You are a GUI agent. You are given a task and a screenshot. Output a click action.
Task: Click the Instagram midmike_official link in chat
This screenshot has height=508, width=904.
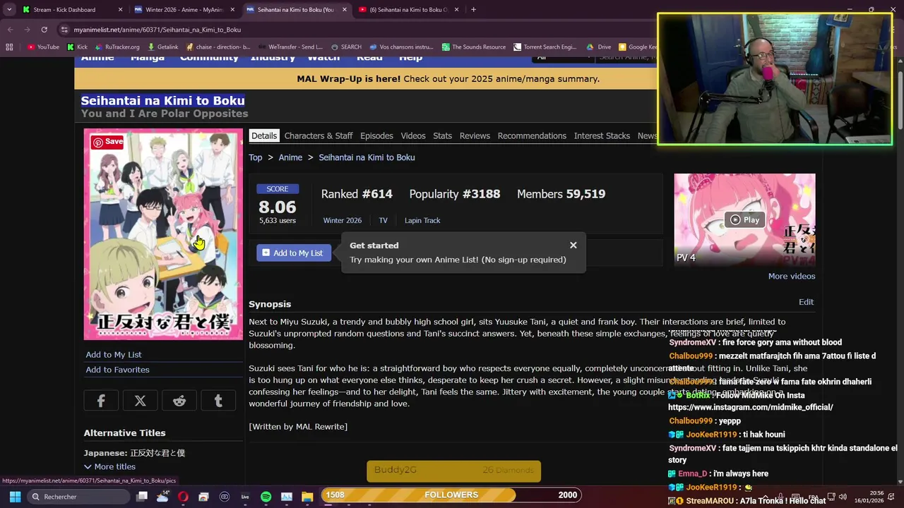pyautogui.click(x=751, y=407)
